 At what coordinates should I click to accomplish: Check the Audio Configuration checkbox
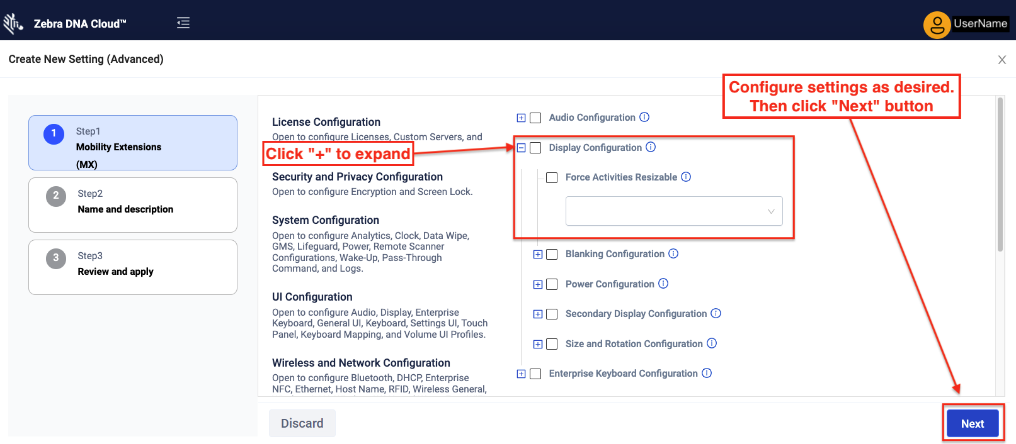pyautogui.click(x=535, y=118)
